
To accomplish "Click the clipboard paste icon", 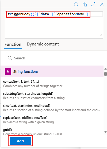I will pos(85,4).
